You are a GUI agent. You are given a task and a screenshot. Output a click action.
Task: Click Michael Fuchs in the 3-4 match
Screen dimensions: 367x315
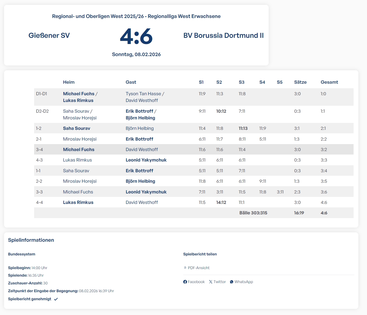point(79,149)
